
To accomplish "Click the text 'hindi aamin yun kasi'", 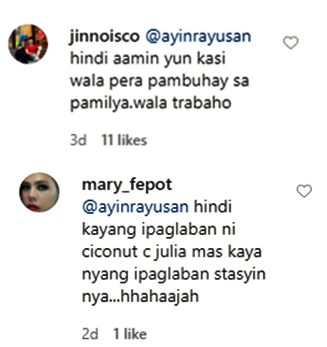I will 148,58.
